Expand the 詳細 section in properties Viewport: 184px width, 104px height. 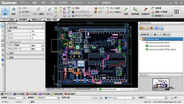tap(26, 53)
